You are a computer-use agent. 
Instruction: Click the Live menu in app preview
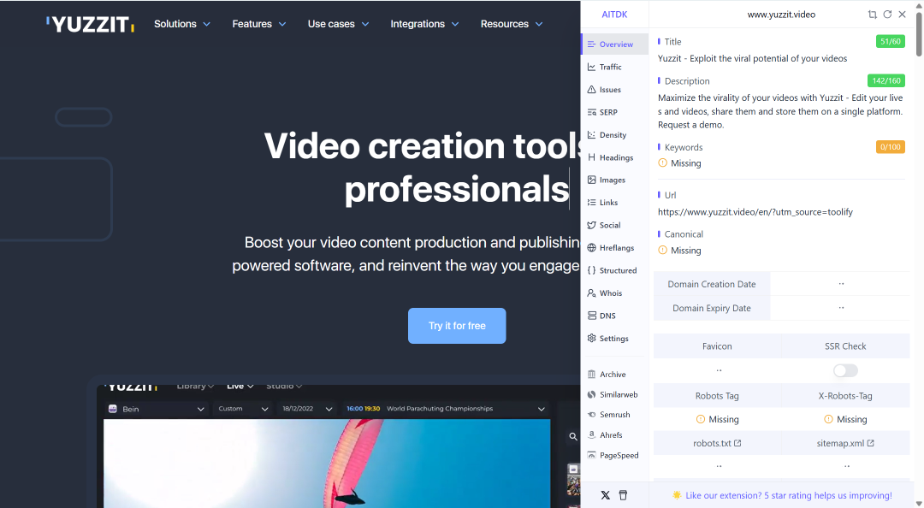pyautogui.click(x=240, y=387)
